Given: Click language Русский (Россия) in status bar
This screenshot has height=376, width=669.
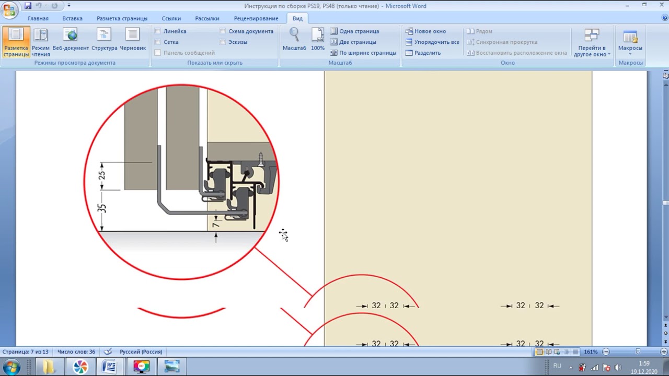Looking at the screenshot, I should [141, 352].
